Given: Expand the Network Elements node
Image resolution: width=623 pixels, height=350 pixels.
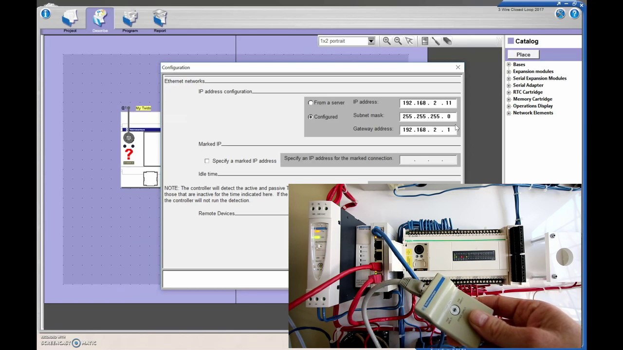Looking at the screenshot, I should point(509,113).
